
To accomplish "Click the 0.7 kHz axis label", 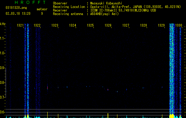I will coord(2,97).
